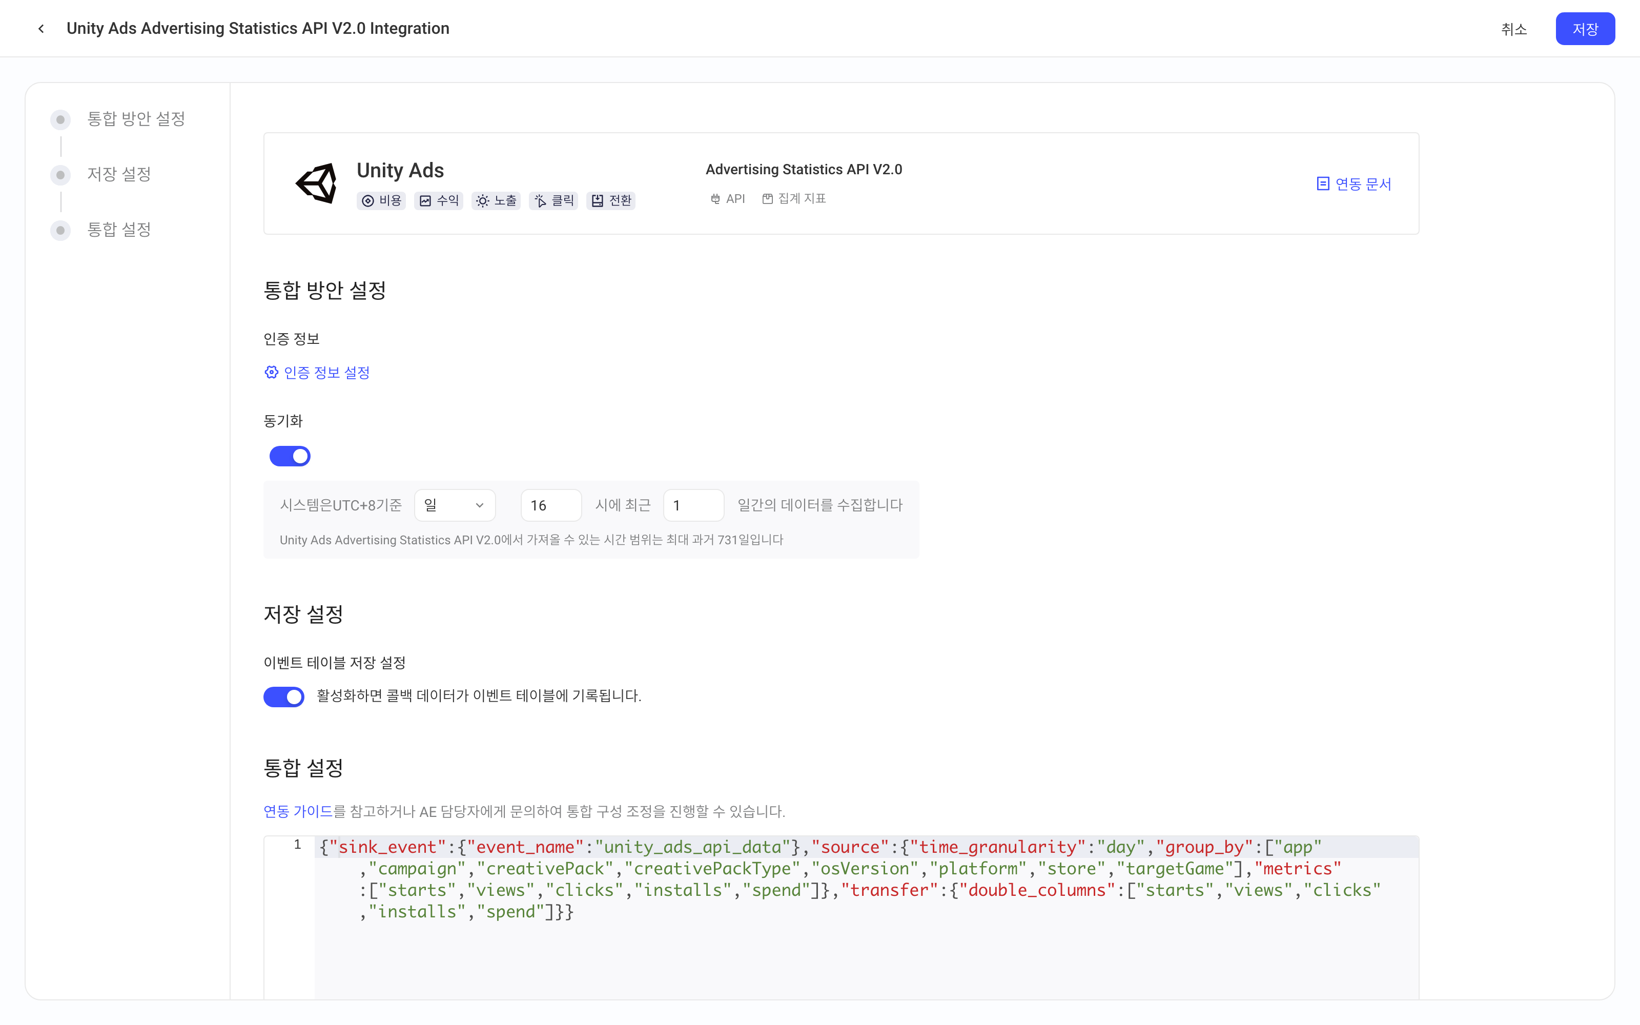Click the page title Unity Ads Advertising Statistics
Image resolution: width=1640 pixels, height=1025 pixels.
257,29
